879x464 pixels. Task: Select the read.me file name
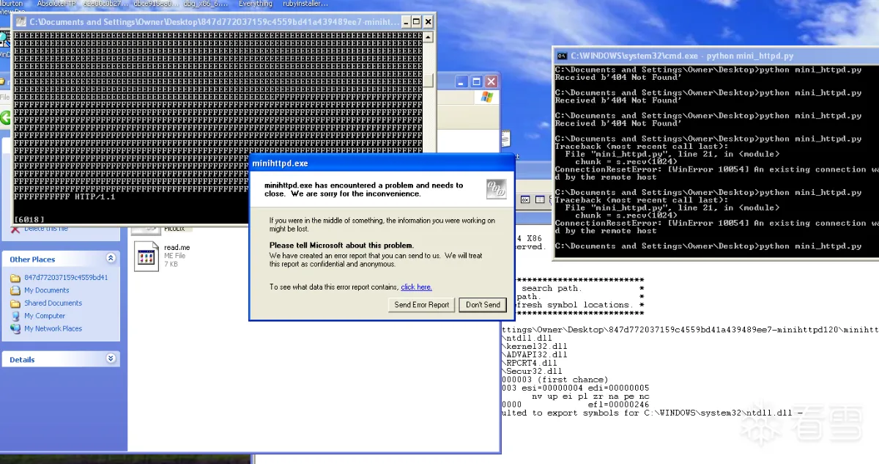[x=177, y=248]
